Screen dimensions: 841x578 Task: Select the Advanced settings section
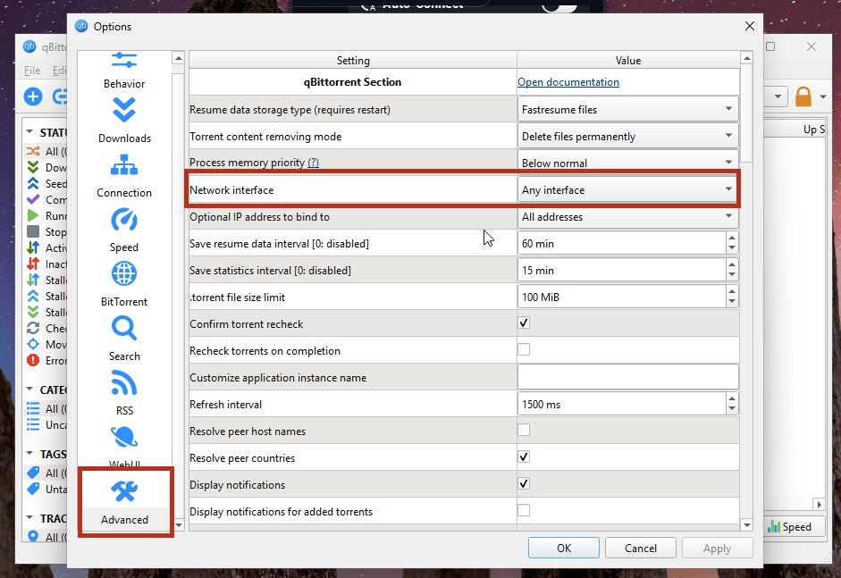pos(125,501)
